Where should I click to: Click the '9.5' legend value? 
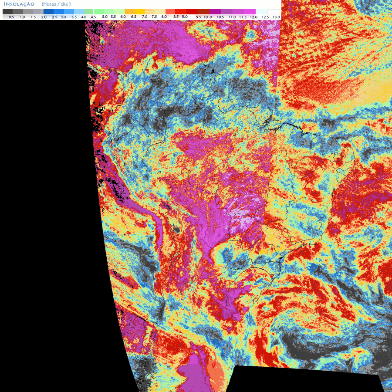click(199, 17)
